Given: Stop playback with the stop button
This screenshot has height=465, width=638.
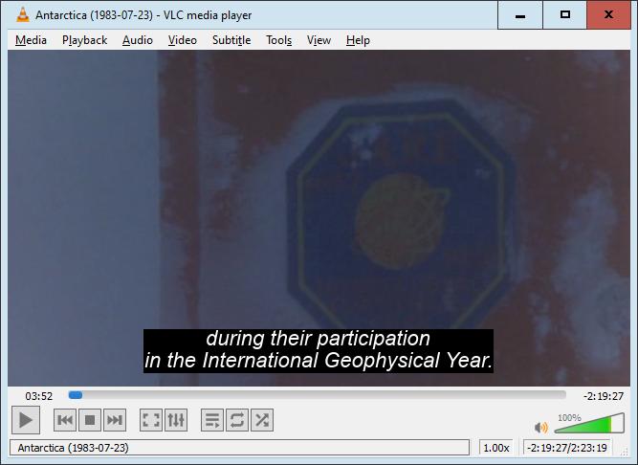Looking at the screenshot, I should (90, 420).
